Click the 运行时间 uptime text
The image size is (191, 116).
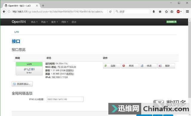coord(56,64)
